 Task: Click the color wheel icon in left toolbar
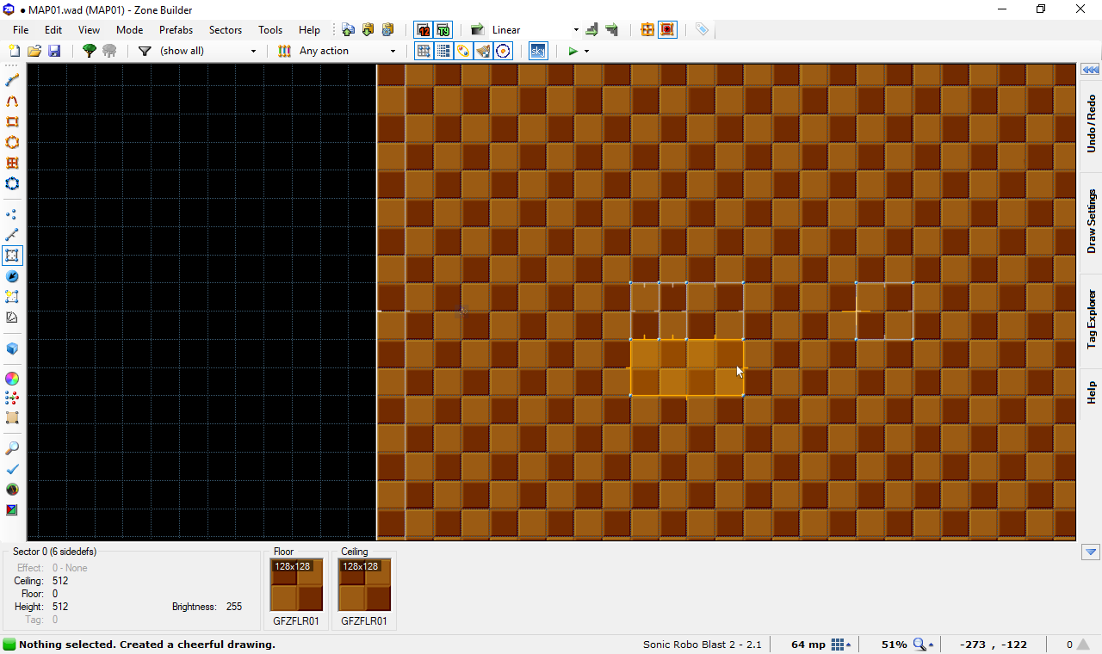12,379
